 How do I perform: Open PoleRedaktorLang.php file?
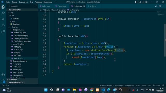pos(22,41)
